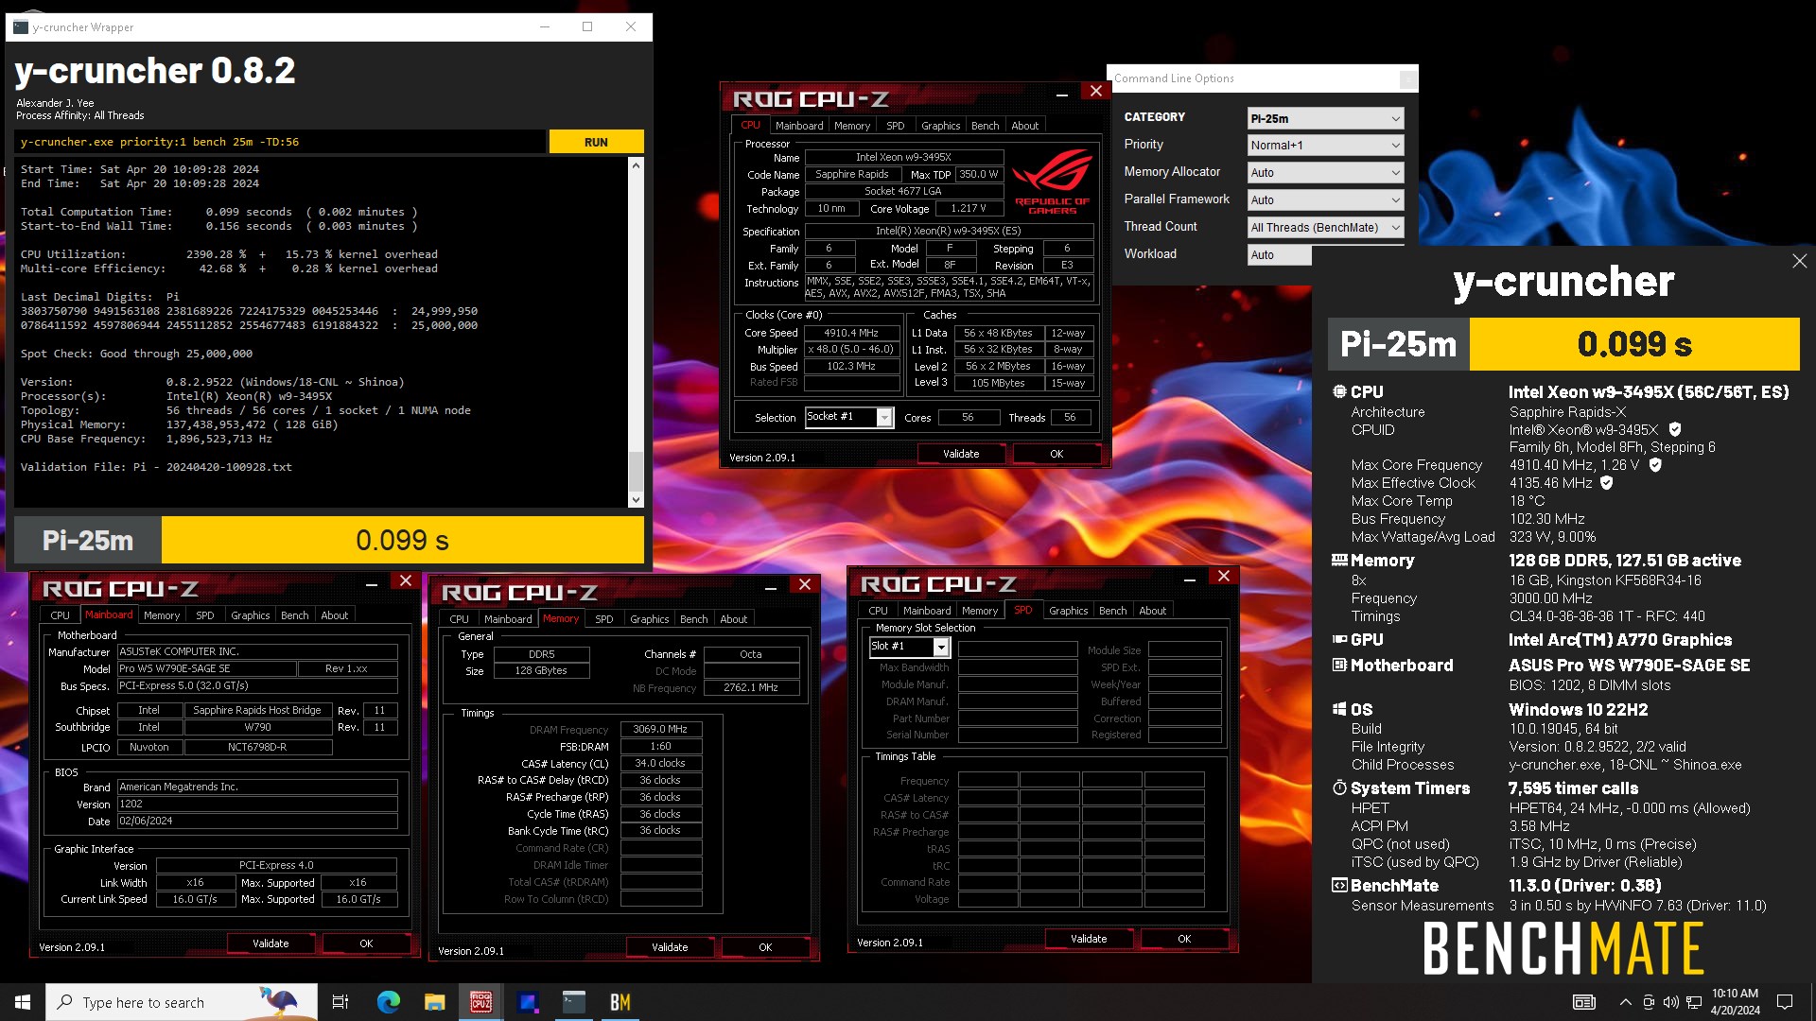
Task: Click the System Timers clock icon
Action: pyautogui.click(x=1339, y=787)
